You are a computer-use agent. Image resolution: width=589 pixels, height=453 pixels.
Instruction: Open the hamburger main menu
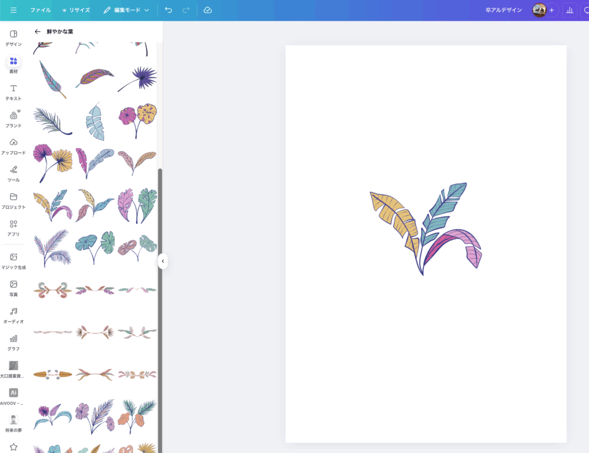coord(13,10)
